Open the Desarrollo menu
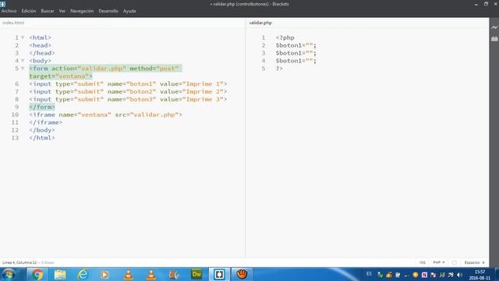 click(108, 11)
